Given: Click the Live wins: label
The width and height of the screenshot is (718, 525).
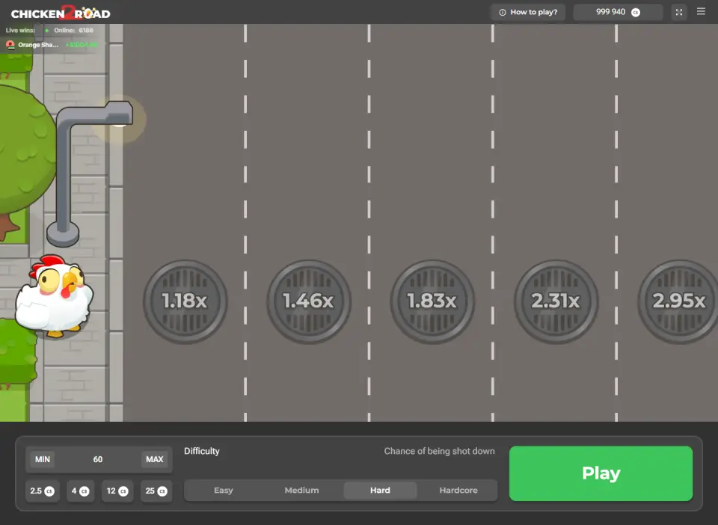Looking at the screenshot, I should click(x=20, y=30).
